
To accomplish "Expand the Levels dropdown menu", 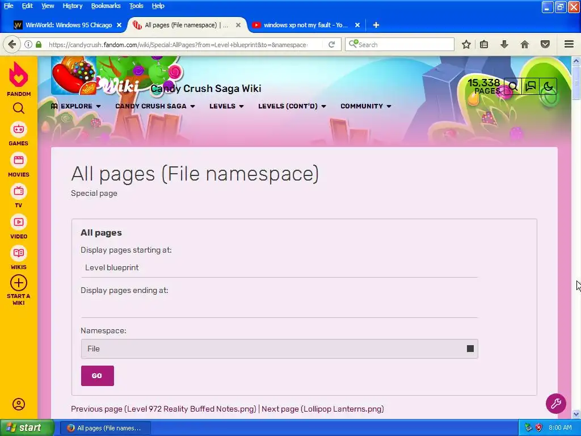I will pyautogui.click(x=226, y=106).
